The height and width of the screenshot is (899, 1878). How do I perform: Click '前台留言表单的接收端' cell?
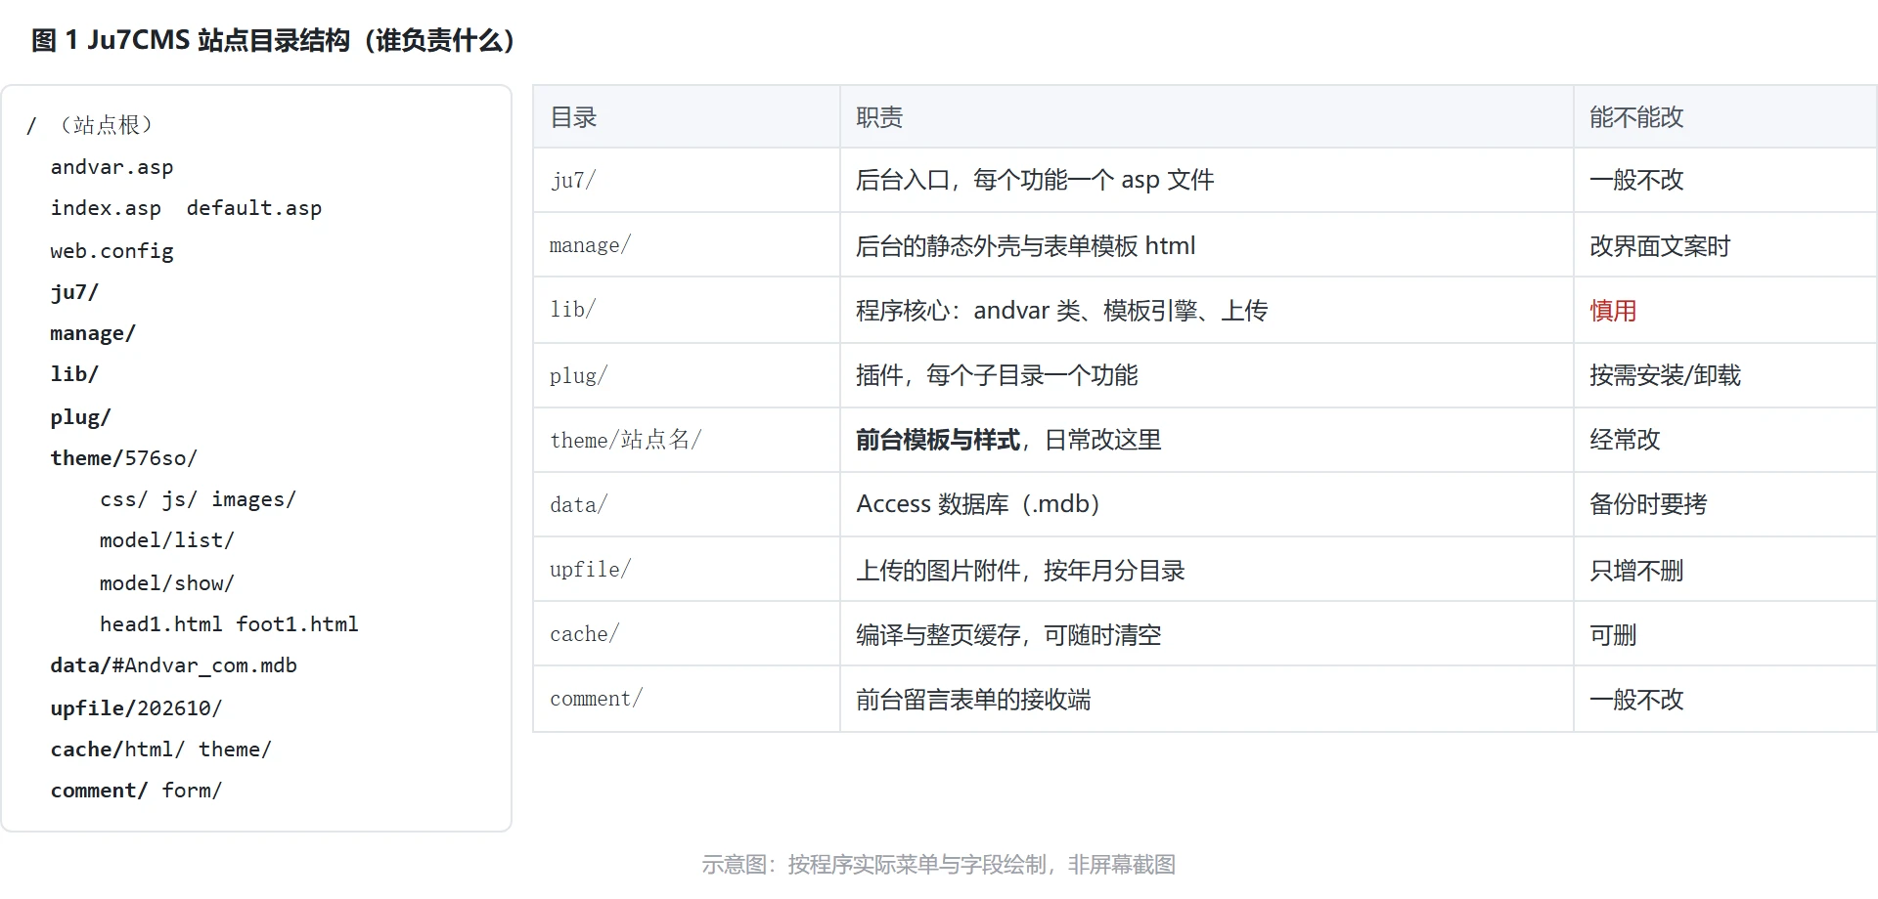coord(1207,699)
